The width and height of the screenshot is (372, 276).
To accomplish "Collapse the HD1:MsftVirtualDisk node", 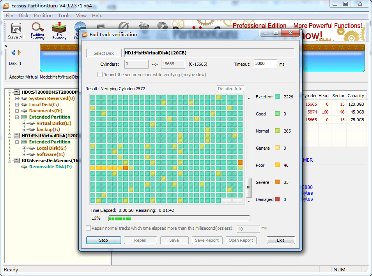I will point(9,136).
